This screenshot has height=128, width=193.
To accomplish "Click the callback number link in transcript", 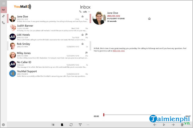I will tap(119, 51).
